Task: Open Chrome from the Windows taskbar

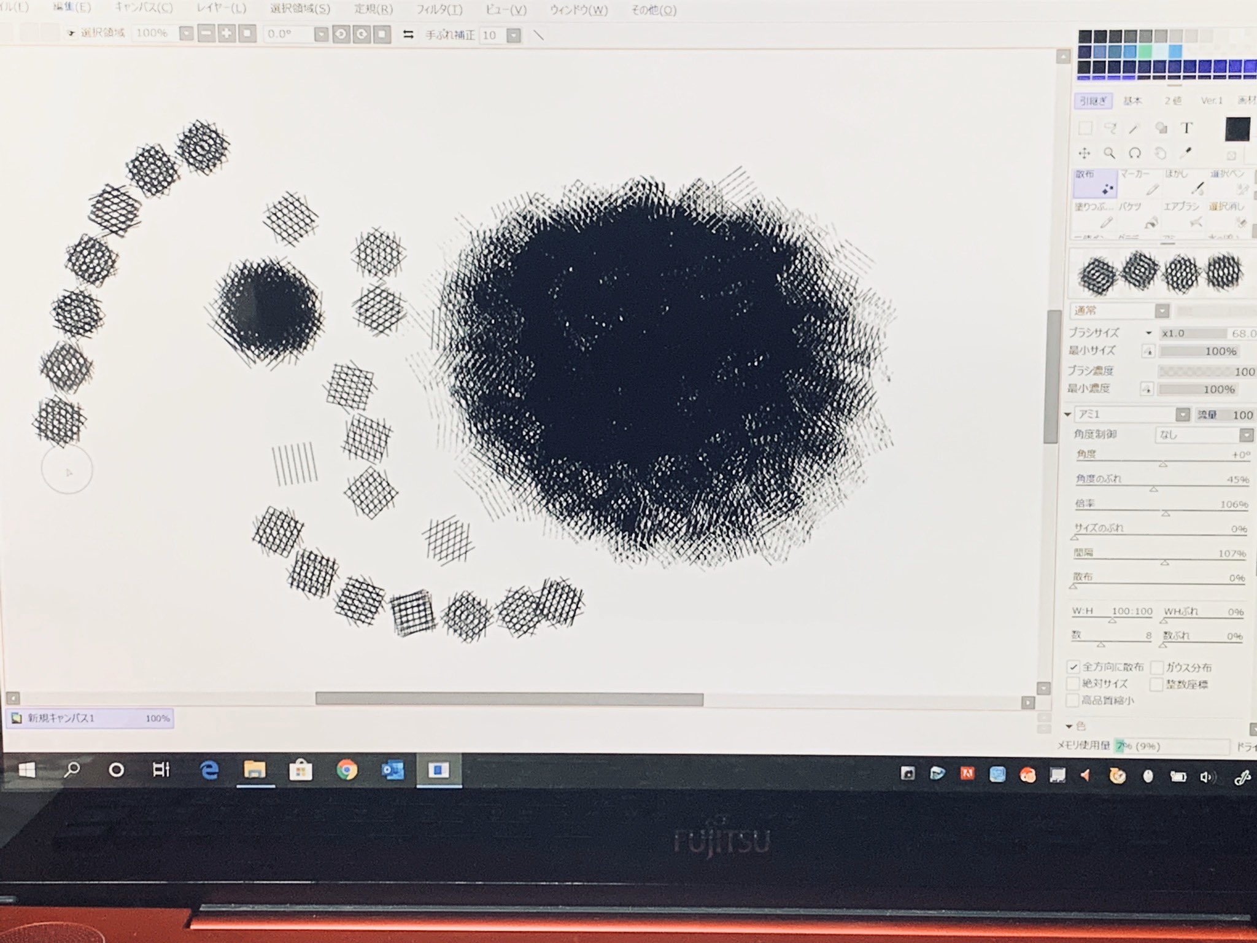Action: pyautogui.click(x=347, y=770)
